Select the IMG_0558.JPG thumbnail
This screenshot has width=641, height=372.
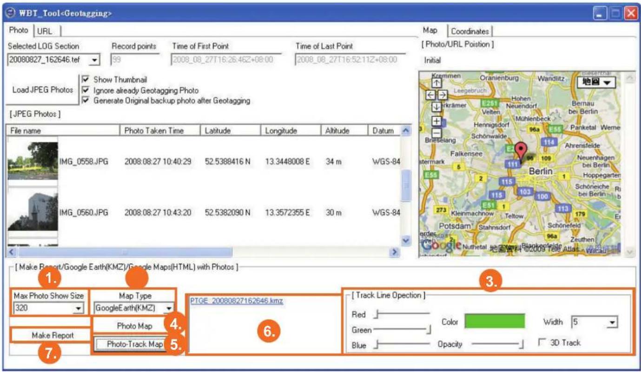click(x=33, y=160)
